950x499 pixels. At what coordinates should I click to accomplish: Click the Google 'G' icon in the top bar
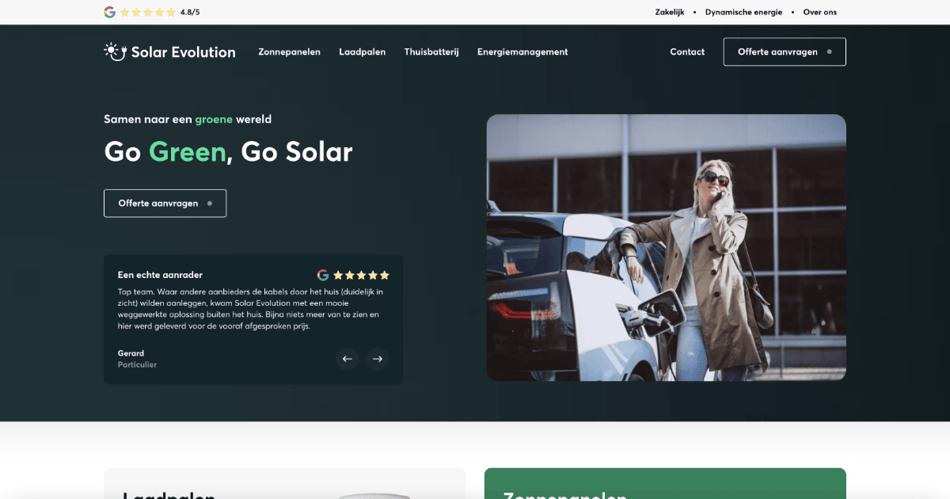coord(109,12)
